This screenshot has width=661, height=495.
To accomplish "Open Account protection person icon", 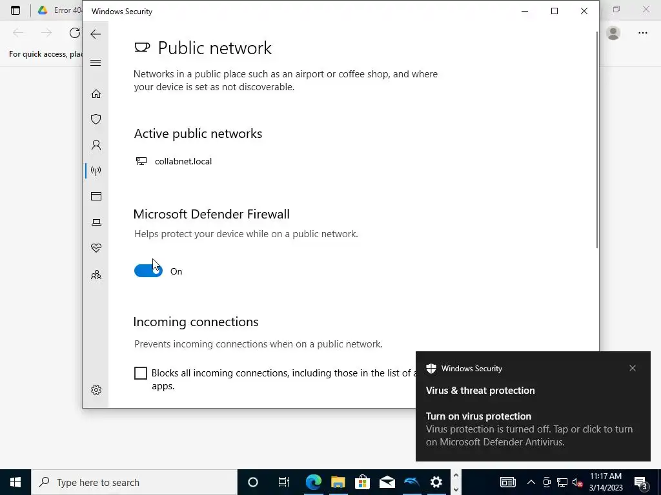I will pos(96,145).
